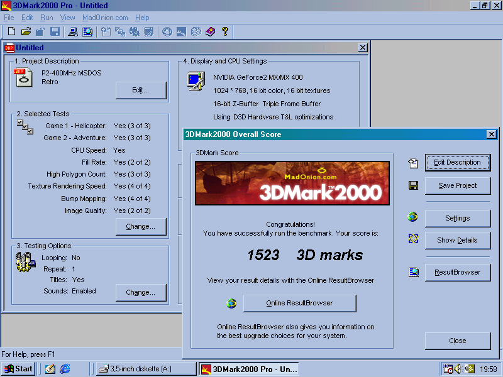Click the 19:58 taskbar clock
This screenshot has height=377, width=503.
[x=489, y=369]
